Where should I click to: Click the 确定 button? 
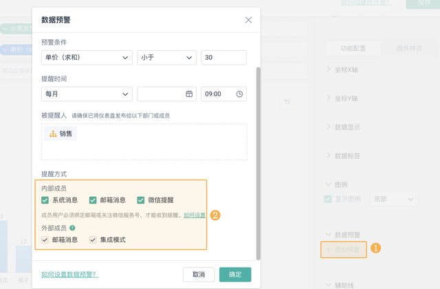(x=235, y=275)
